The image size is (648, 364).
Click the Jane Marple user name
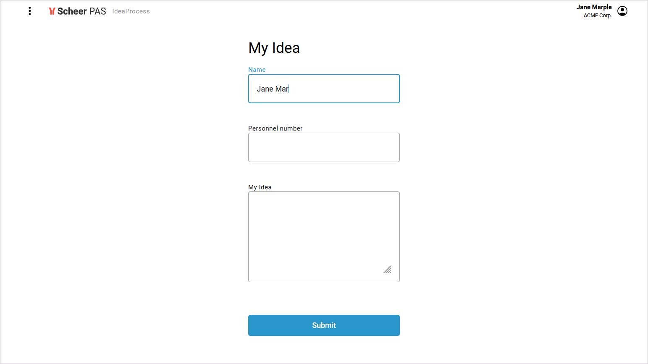pyautogui.click(x=594, y=7)
